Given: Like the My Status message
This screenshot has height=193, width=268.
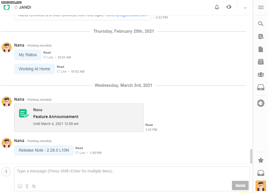Looking at the screenshot, I should [x=48, y=57].
